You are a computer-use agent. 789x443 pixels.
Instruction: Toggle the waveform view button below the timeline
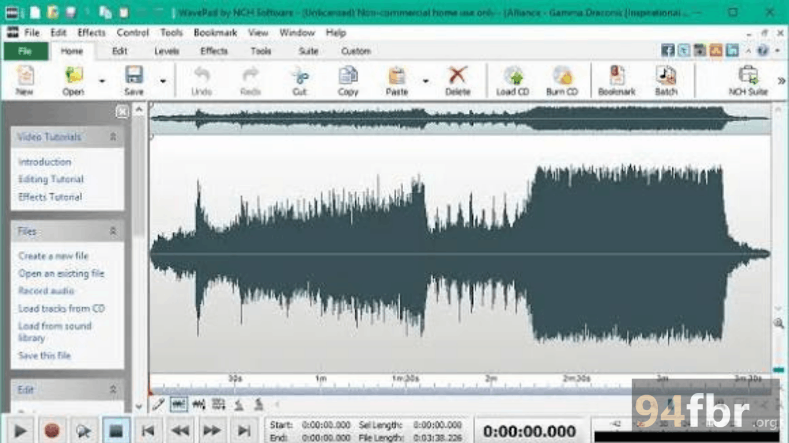pos(178,404)
